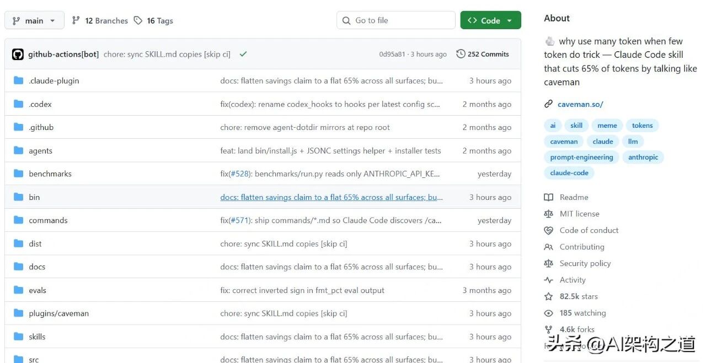Image resolution: width=706 pixels, height=363 pixels.
Task: Open the .claude-plugin folder
Action: pos(54,80)
